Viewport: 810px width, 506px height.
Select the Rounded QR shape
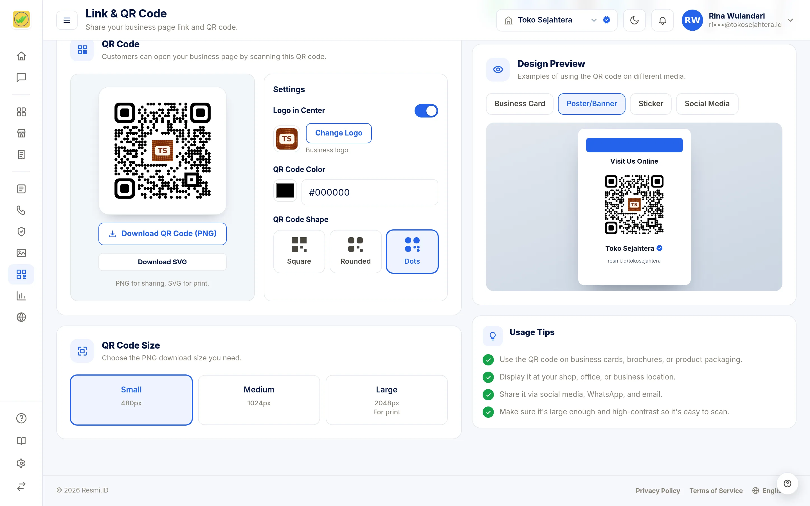[355, 251]
